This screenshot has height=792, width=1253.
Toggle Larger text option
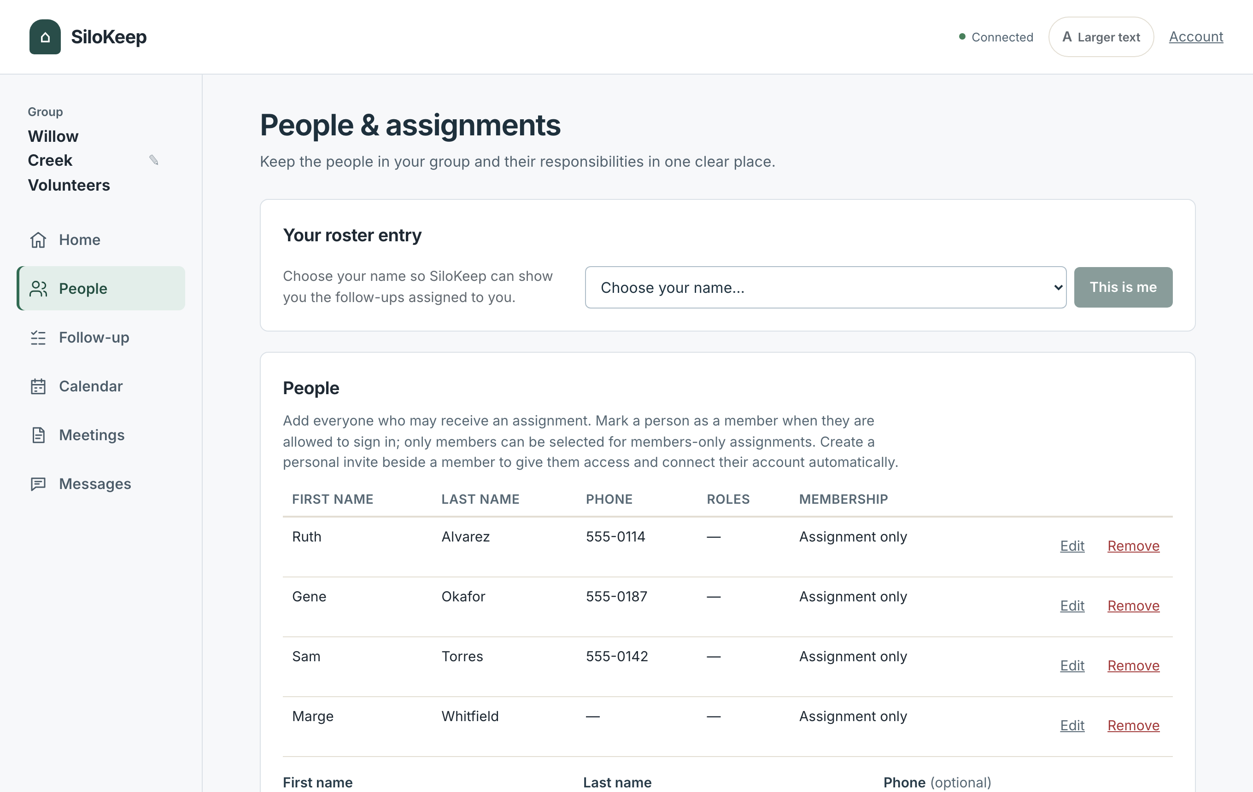click(1101, 37)
